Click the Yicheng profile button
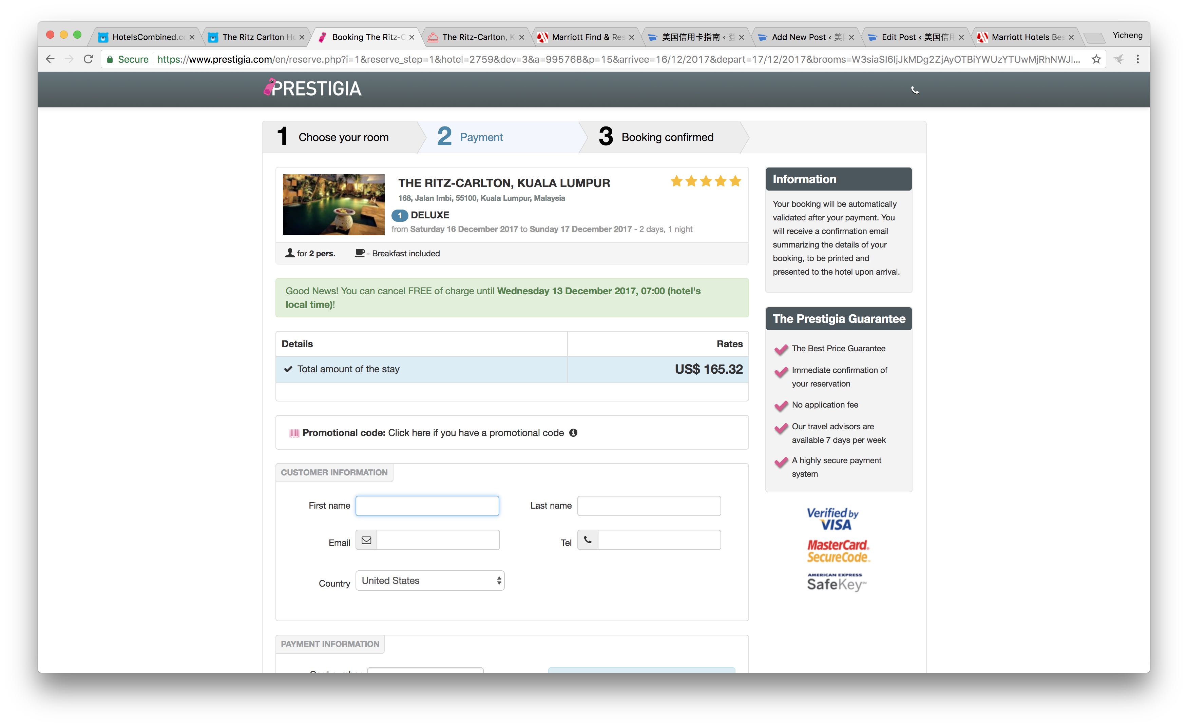The image size is (1188, 727). [x=1127, y=35]
